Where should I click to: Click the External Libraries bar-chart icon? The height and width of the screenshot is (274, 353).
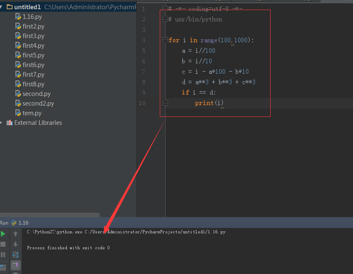9,123
